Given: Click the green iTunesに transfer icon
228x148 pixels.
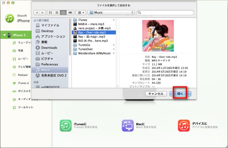Looking at the screenshot, I should [x=65, y=126].
